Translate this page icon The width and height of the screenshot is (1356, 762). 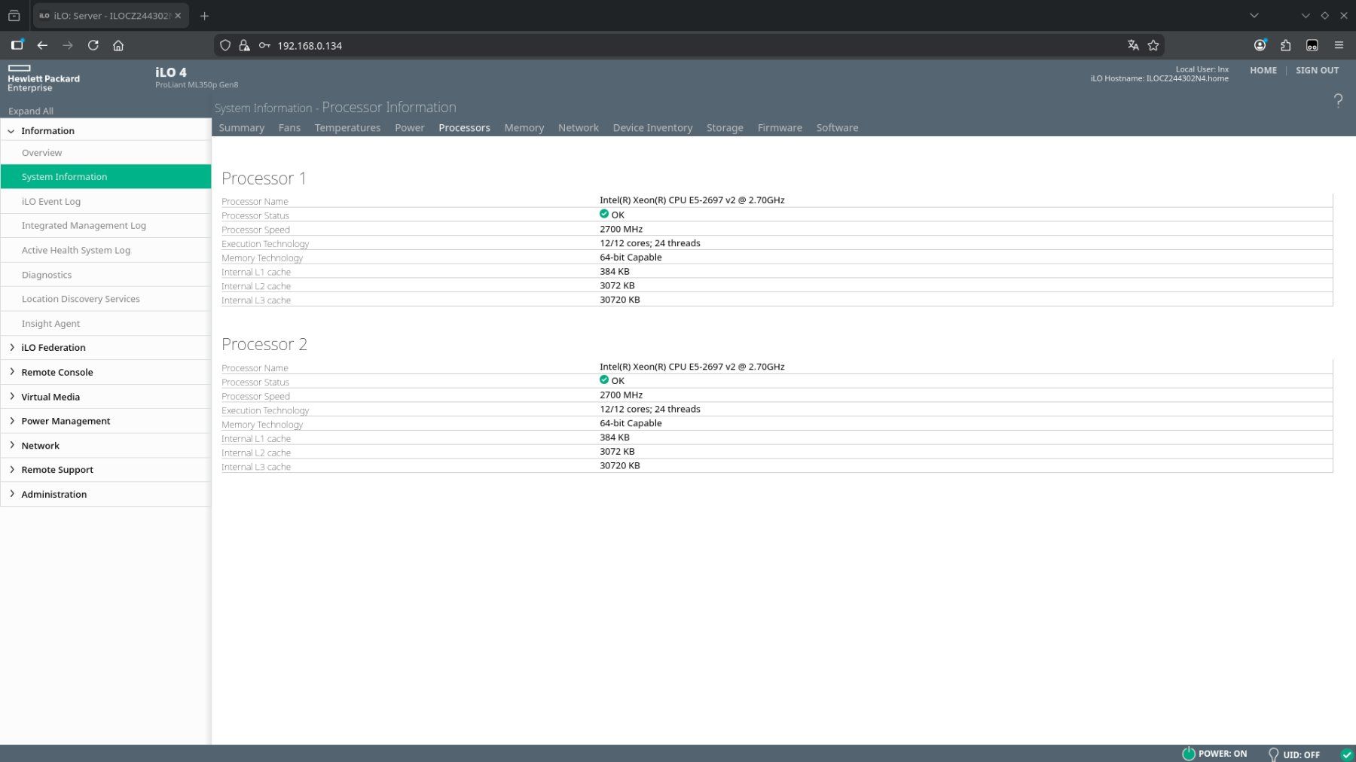pyautogui.click(x=1133, y=45)
